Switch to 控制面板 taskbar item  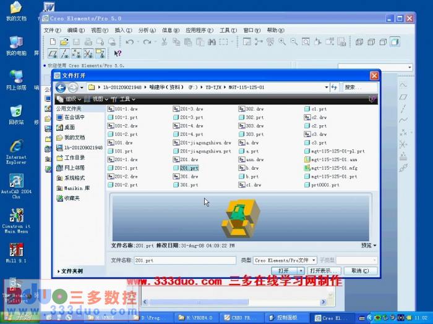click(286, 318)
